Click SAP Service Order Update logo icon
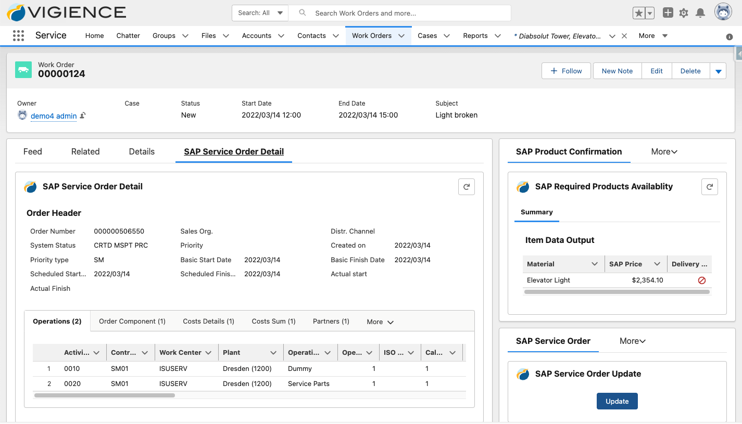Screen dimensions: 742x424 point(523,374)
